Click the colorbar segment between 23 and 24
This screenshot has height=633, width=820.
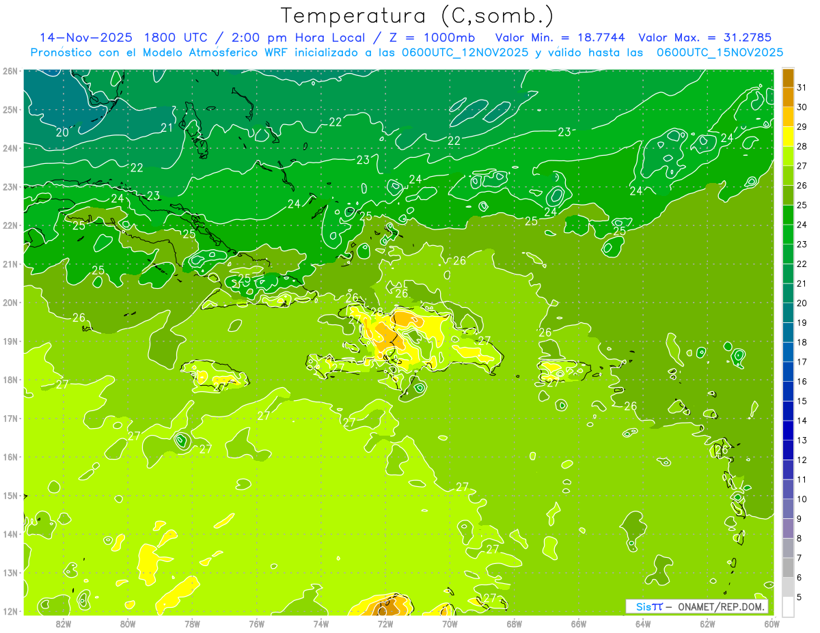point(788,234)
